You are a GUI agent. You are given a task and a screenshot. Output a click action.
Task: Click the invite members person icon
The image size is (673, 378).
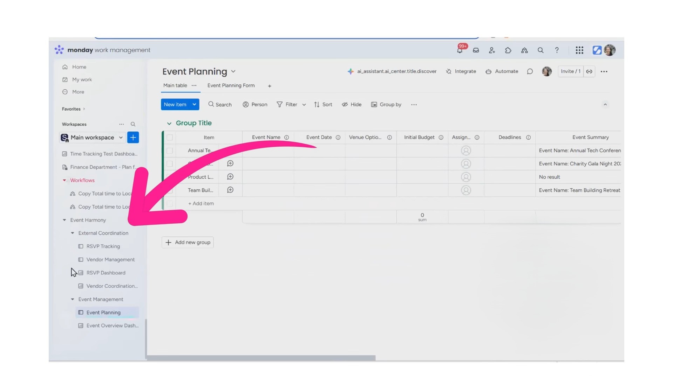click(492, 50)
